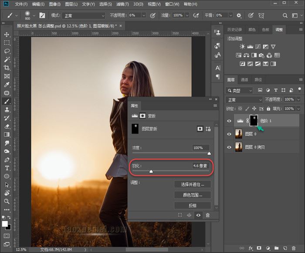
Task: Toggle visibility of 图层 0 layer
Action: pyautogui.click(x=230, y=134)
